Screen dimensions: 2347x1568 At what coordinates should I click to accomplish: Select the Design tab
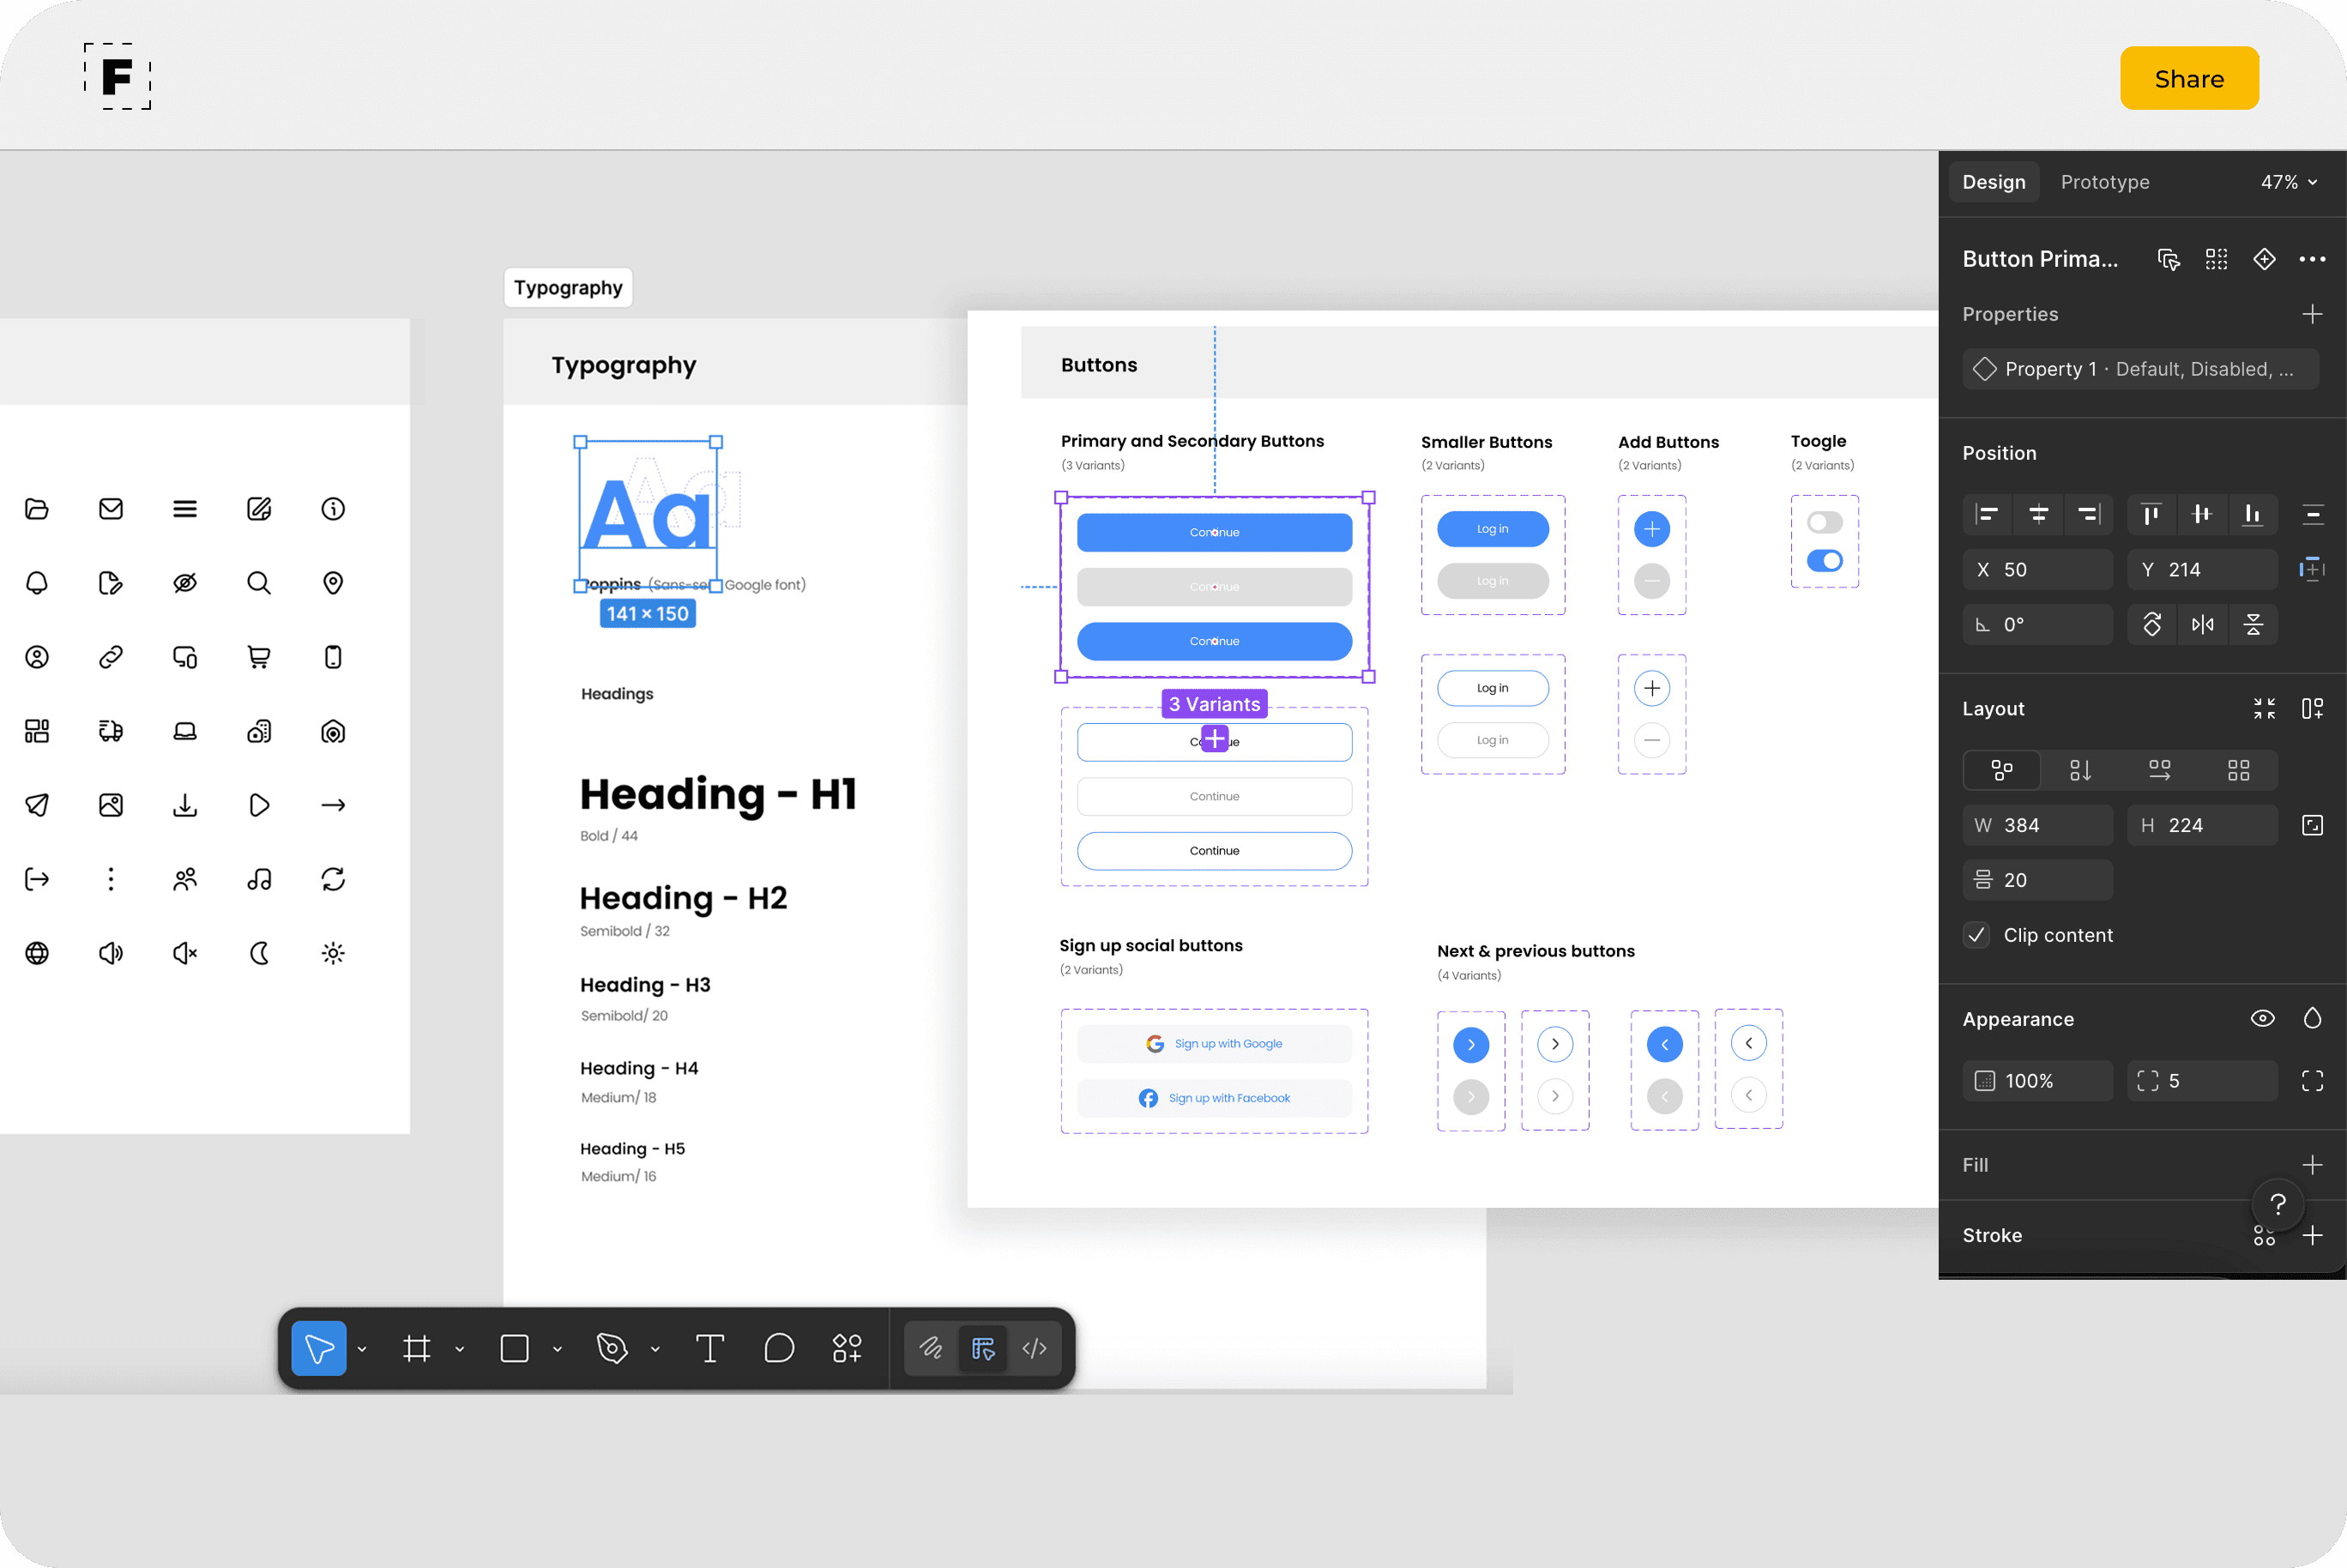pos(1993,182)
